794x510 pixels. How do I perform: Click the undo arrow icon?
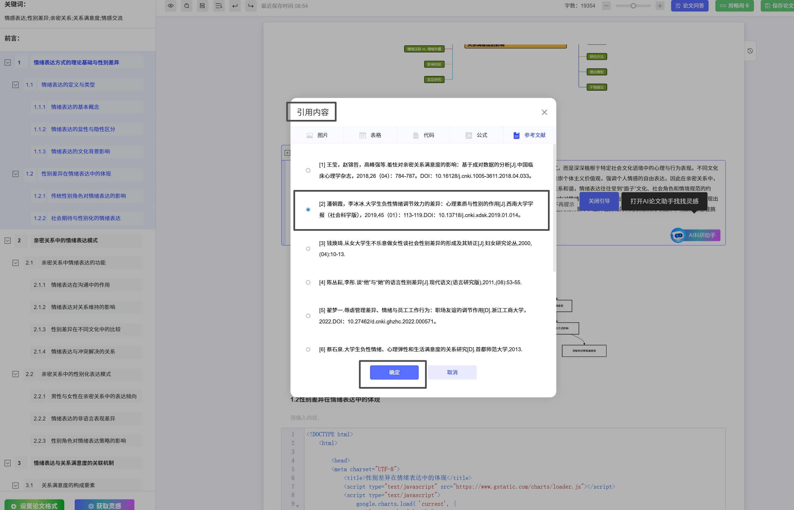(x=235, y=6)
